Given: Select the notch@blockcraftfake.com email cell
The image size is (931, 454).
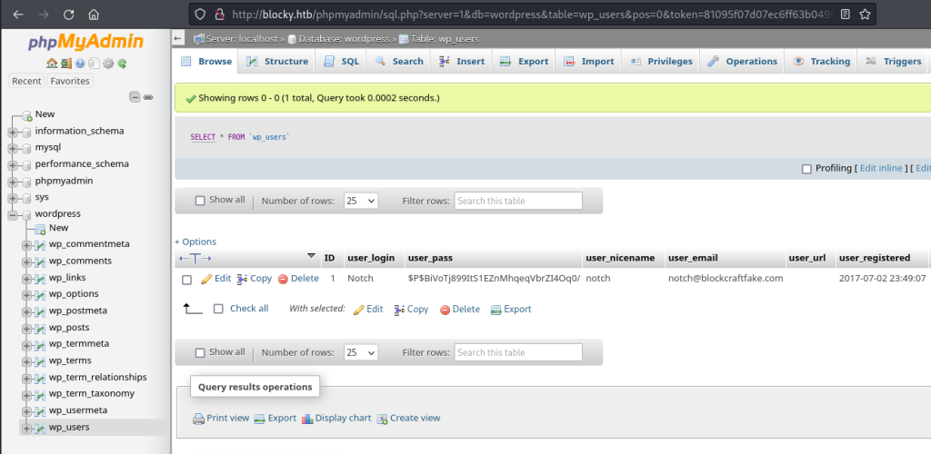Looking at the screenshot, I should (x=726, y=278).
